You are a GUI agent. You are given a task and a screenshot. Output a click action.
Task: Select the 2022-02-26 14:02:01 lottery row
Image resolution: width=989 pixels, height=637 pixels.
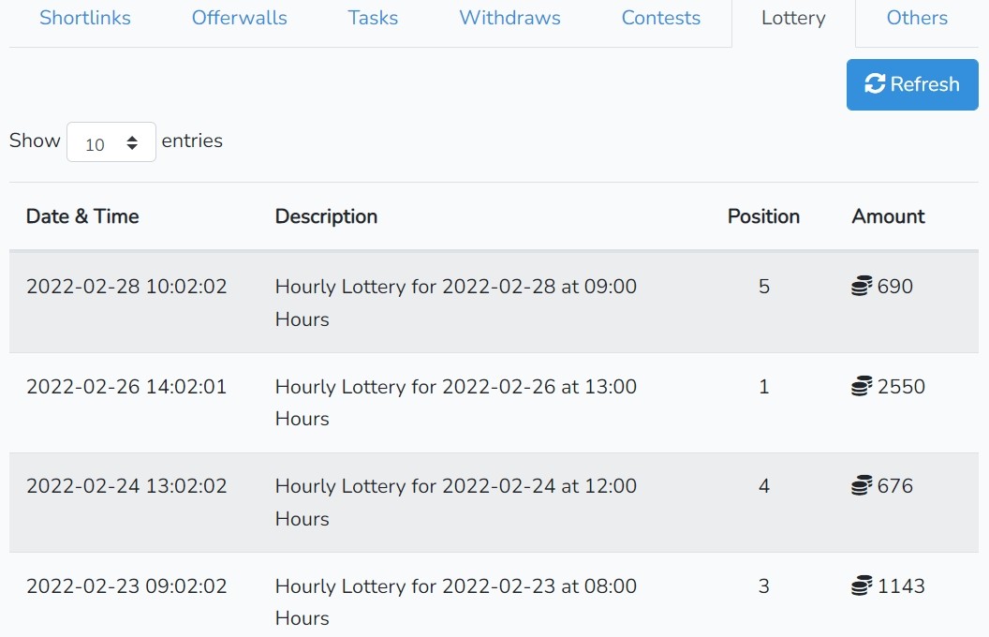pyautogui.click(x=494, y=403)
